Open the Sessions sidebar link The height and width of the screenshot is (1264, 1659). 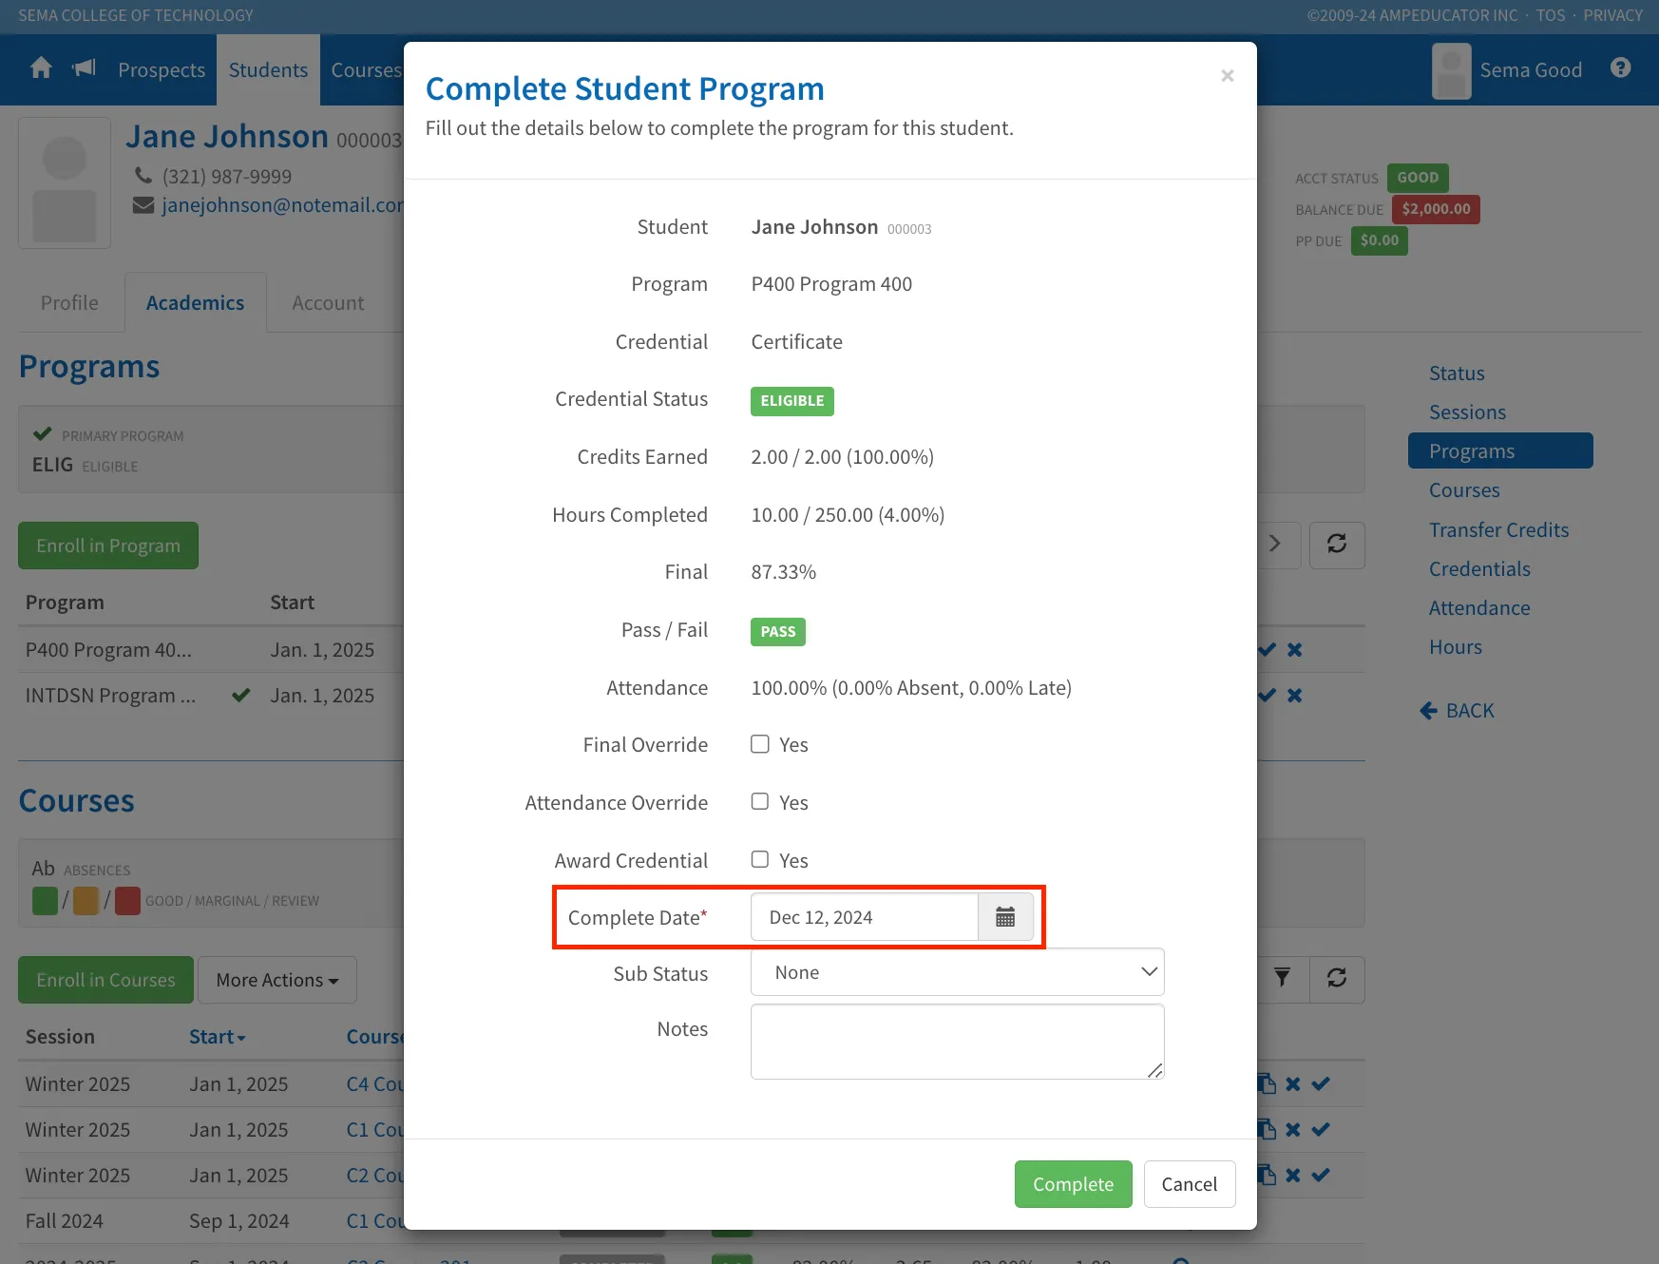1467,412
